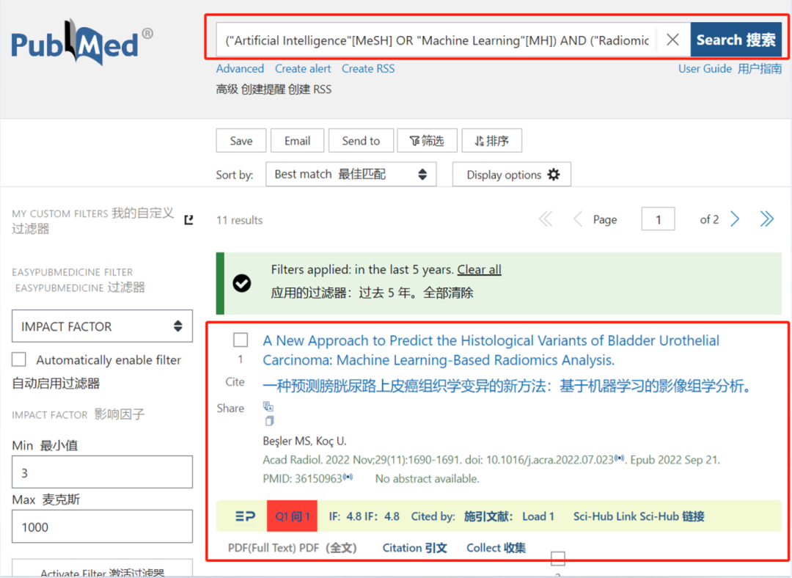Click the Collect 收集 link
Viewport: 792px width, 578px height.
[496, 548]
